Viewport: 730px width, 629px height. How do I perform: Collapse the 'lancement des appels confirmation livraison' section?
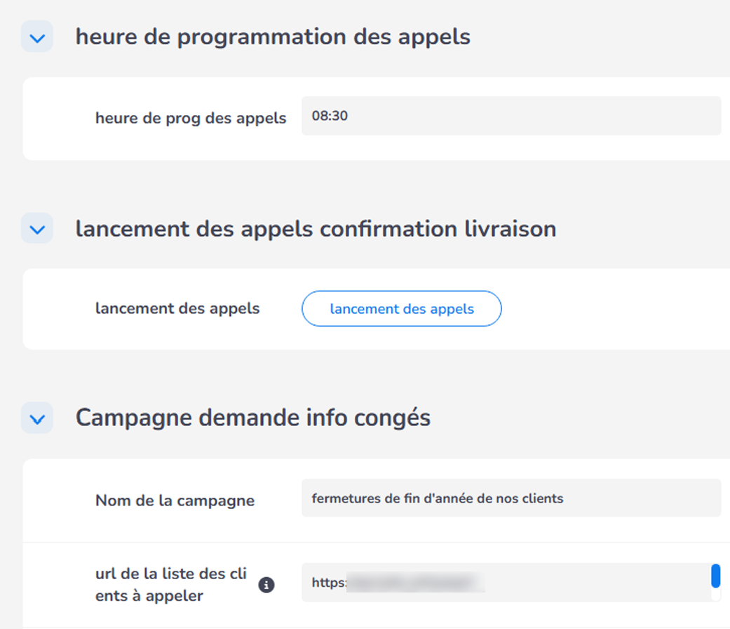coord(36,228)
